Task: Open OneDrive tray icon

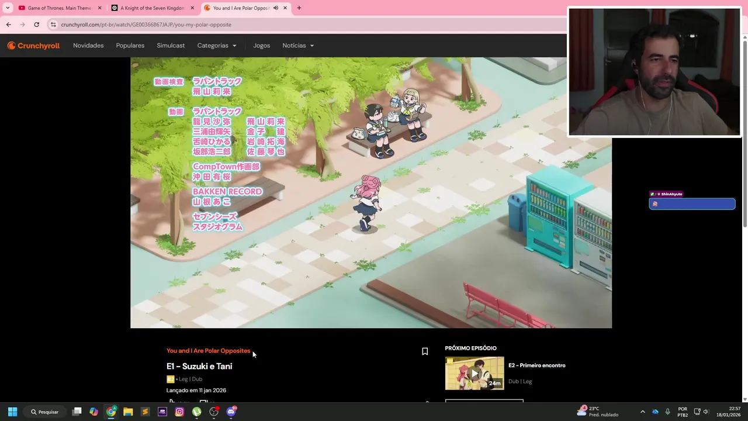Action: [x=655, y=412]
